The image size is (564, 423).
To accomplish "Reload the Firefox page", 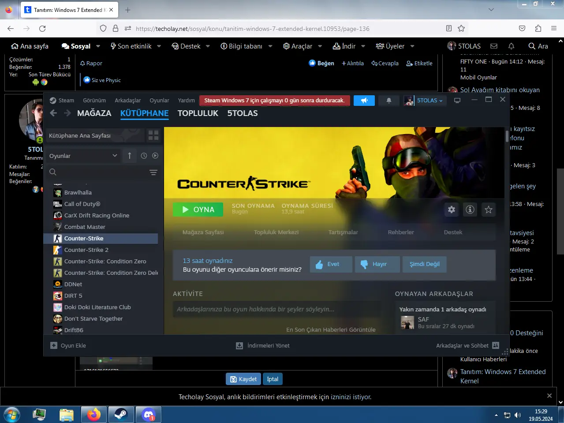I will 42,29.
